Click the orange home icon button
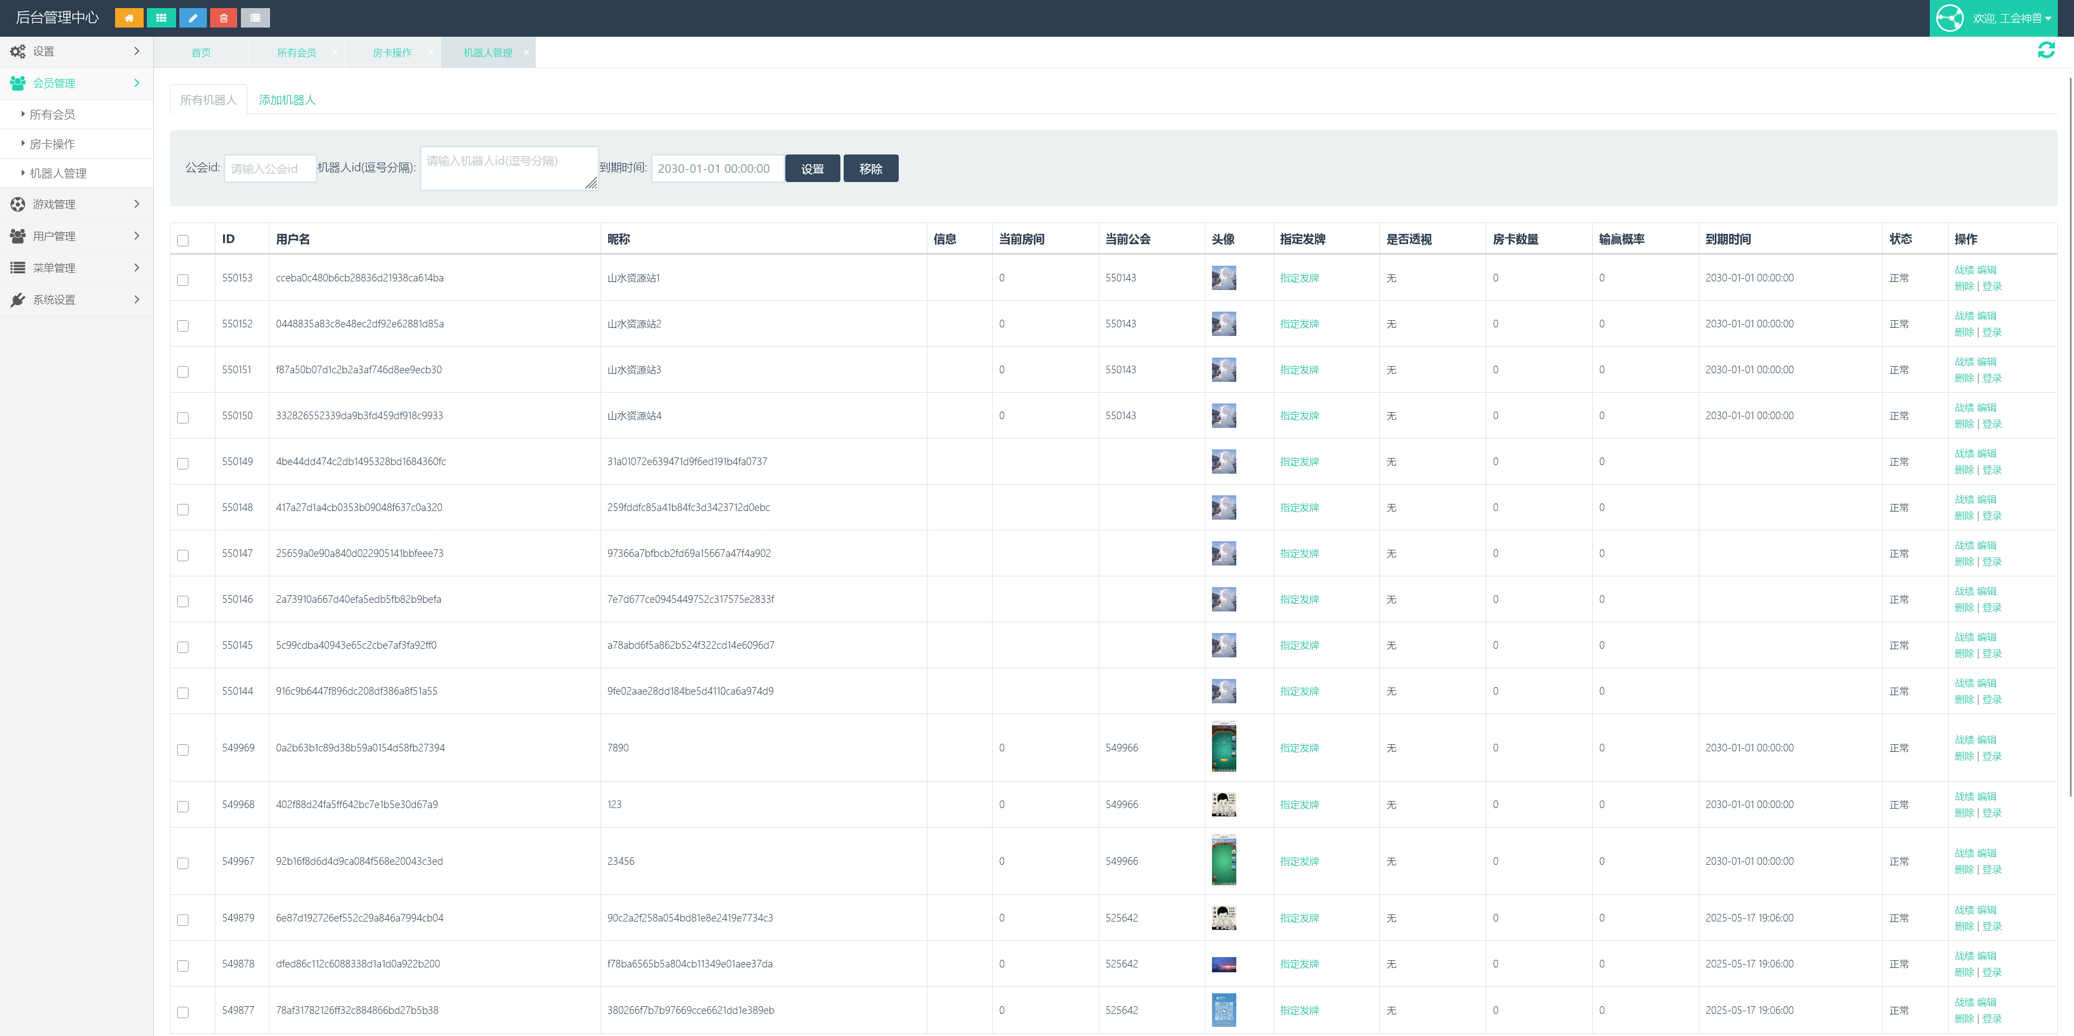 129,18
